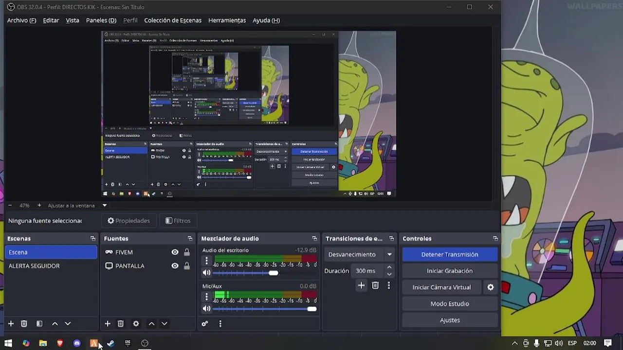The image size is (623, 350).
Task: Open Steam from the taskbar
Action: coord(110,343)
